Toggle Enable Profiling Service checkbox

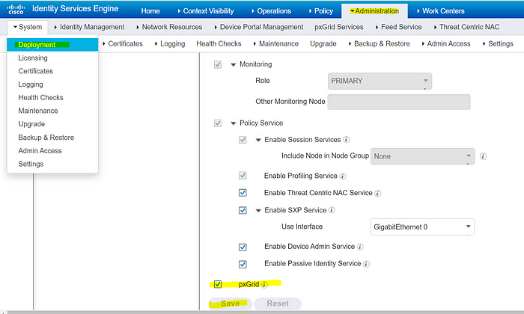tap(243, 176)
